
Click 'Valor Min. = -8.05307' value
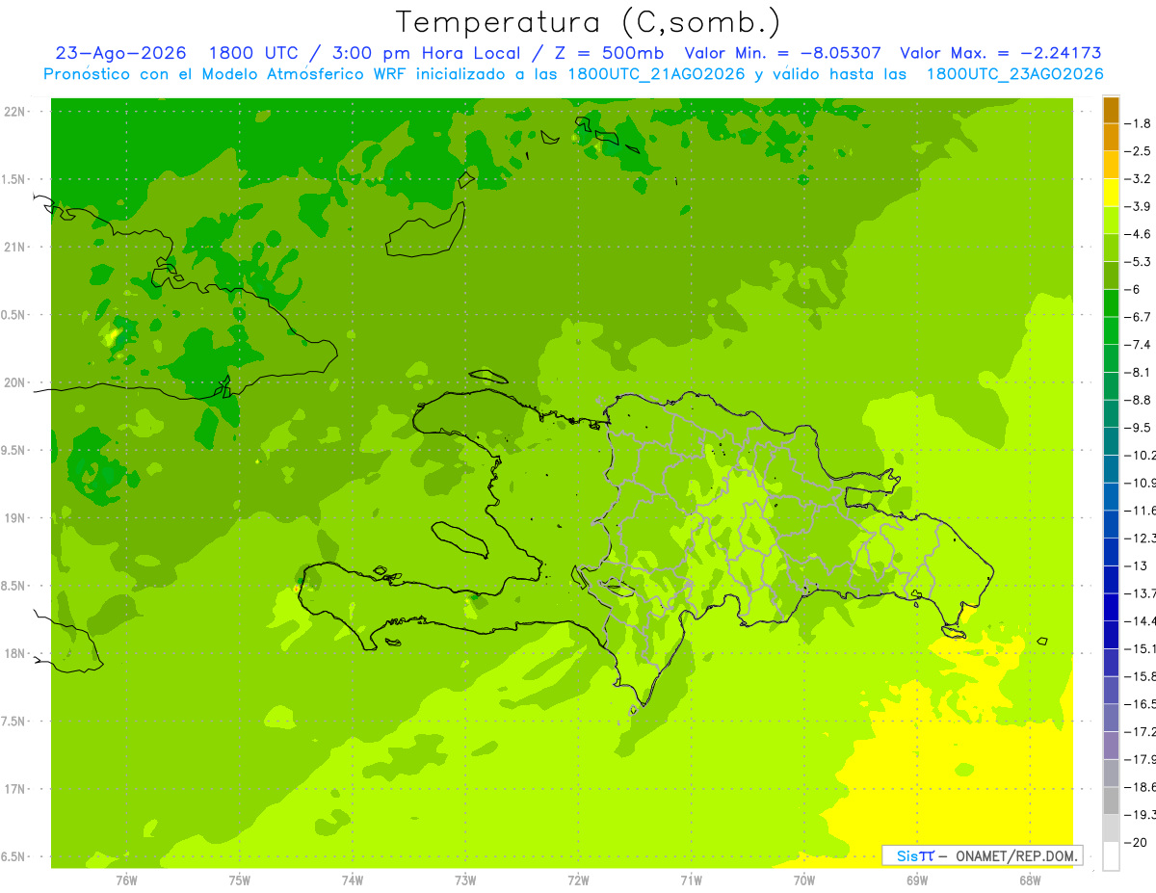coord(782,53)
